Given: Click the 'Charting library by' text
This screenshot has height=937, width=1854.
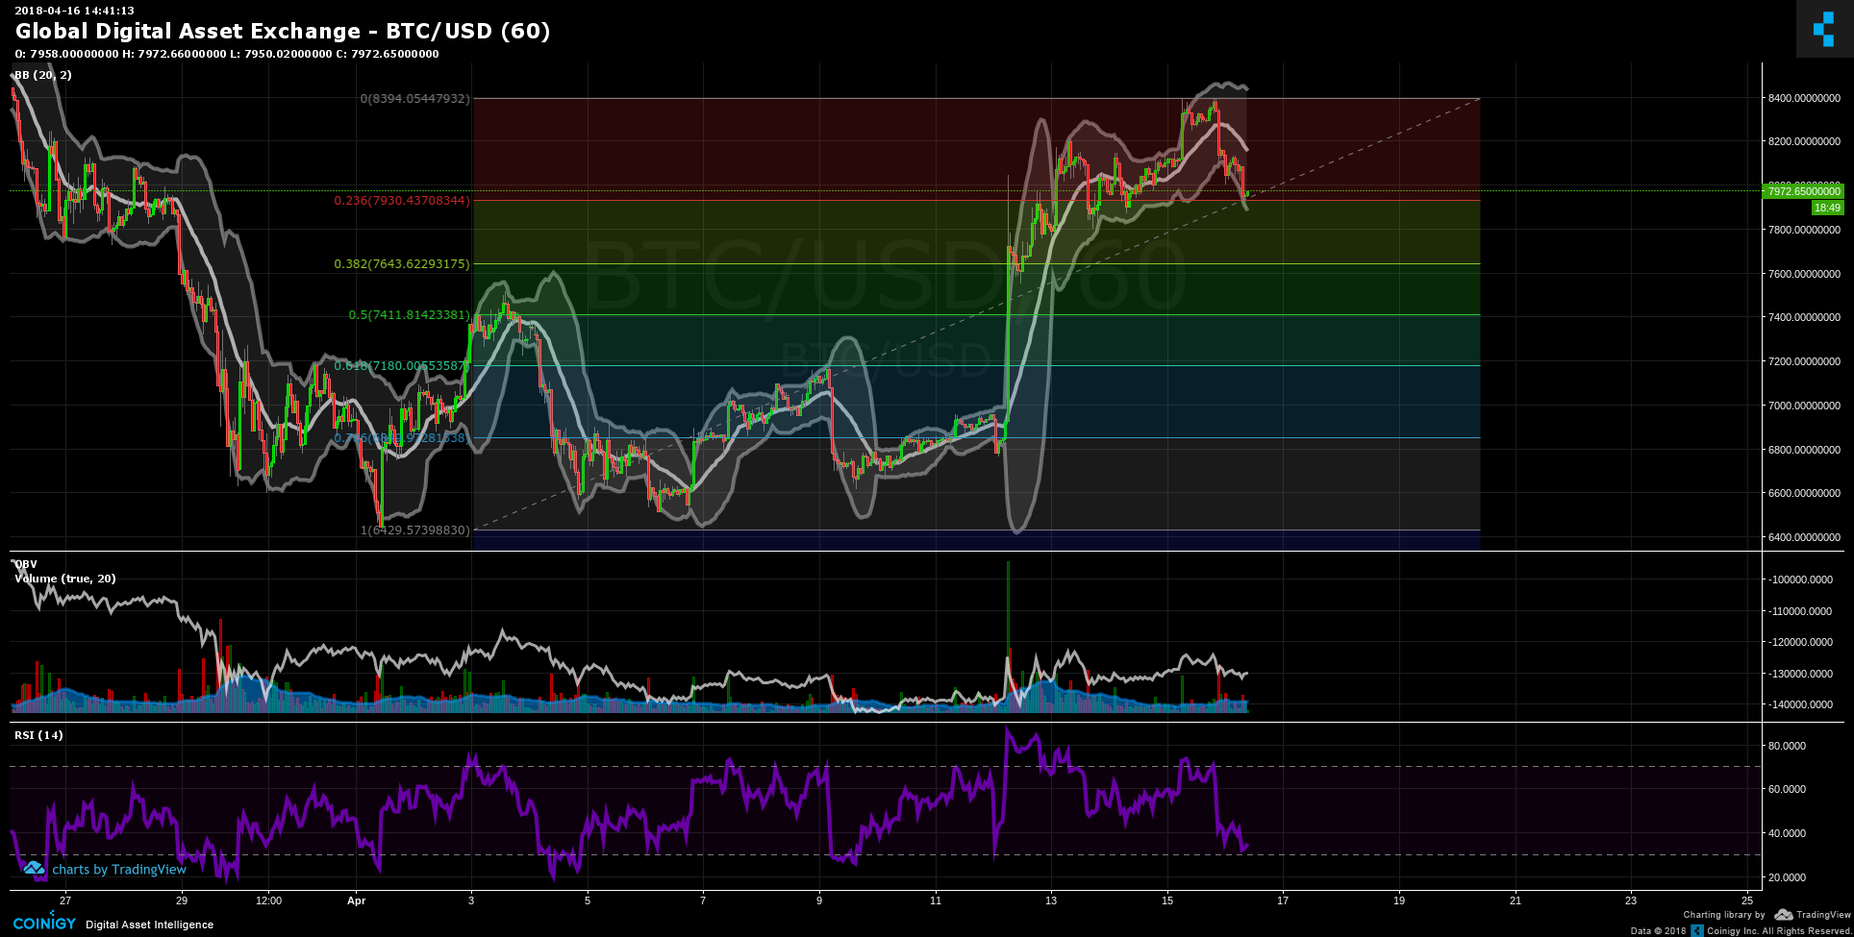Looking at the screenshot, I should (1724, 915).
